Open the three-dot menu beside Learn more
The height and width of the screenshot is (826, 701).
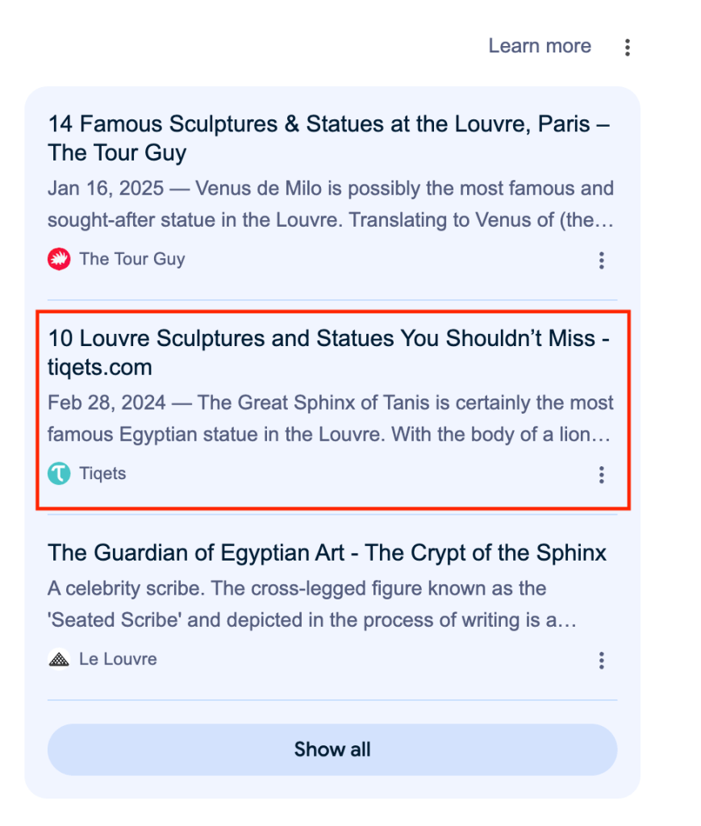click(627, 48)
